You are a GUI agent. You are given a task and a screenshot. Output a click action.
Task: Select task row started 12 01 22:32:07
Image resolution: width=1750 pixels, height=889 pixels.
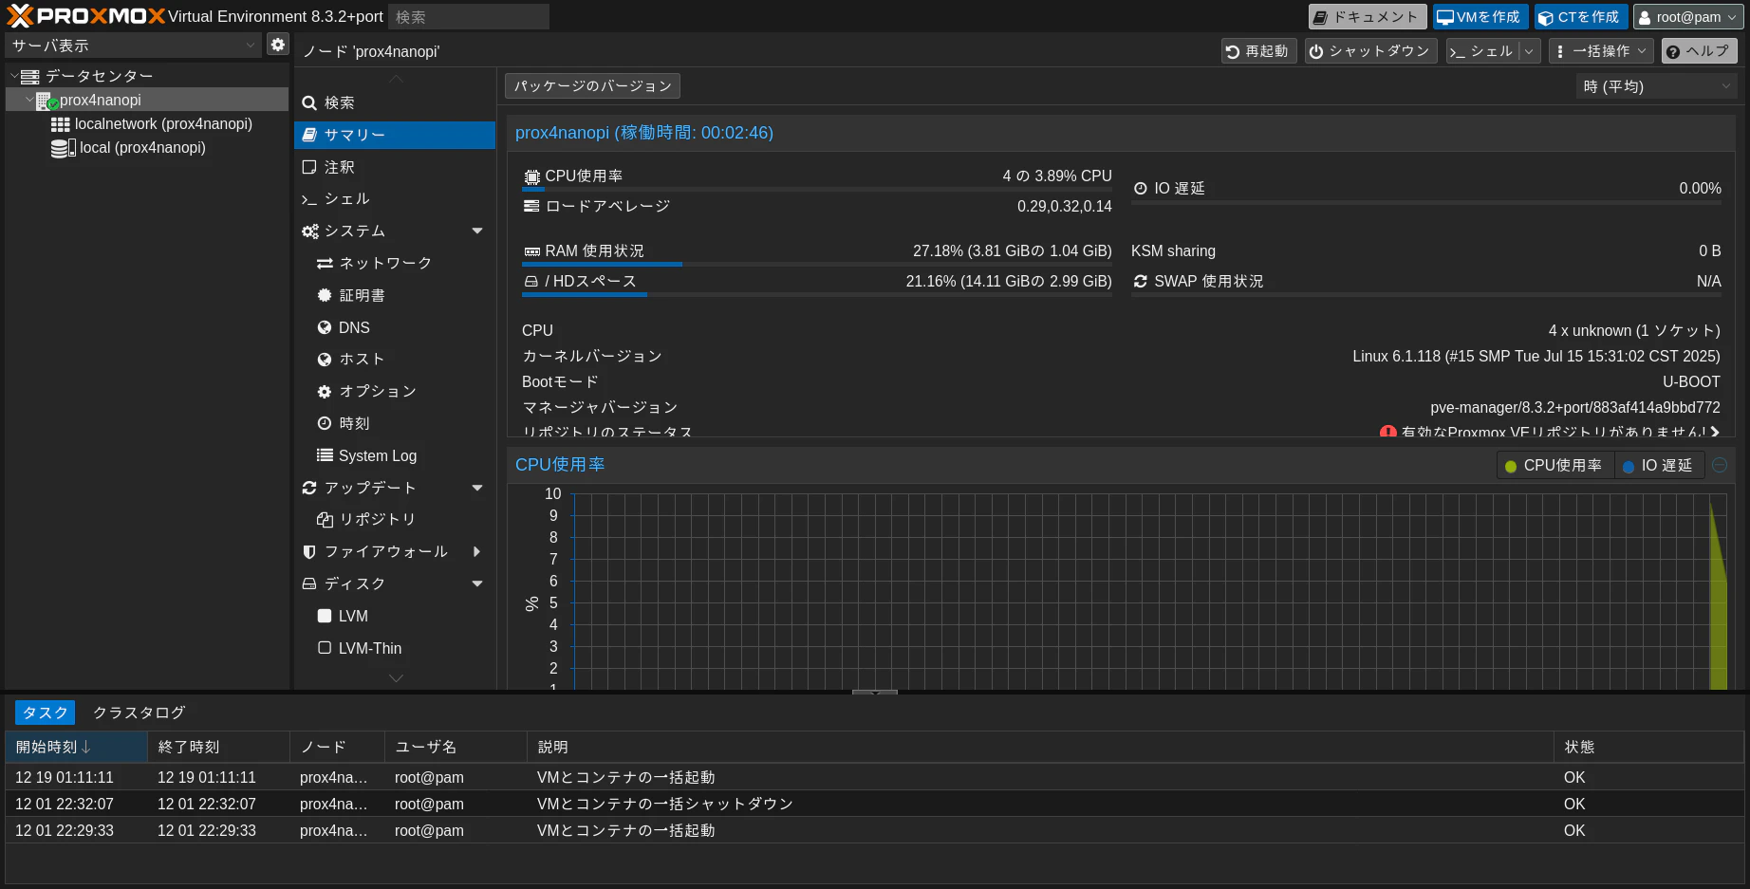tap(874, 804)
